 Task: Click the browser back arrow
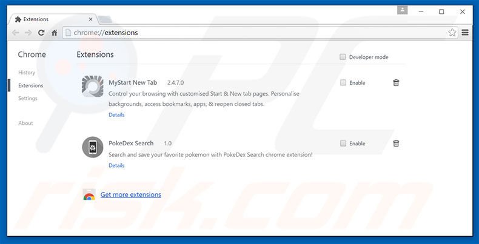point(15,33)
